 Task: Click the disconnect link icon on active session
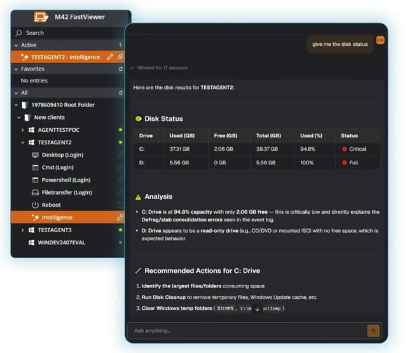click(x=120, y=57)
